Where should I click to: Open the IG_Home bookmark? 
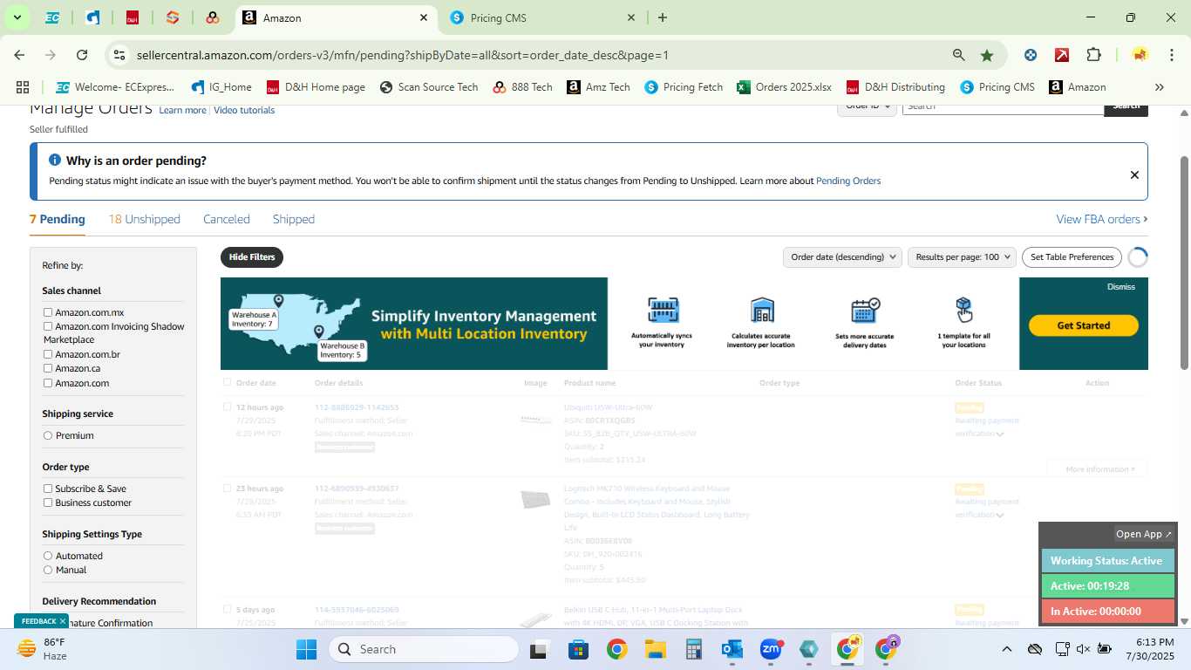(221, 87)
